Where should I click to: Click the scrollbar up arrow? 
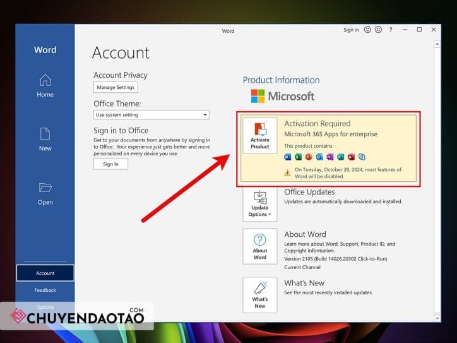[x=437, y=44]
